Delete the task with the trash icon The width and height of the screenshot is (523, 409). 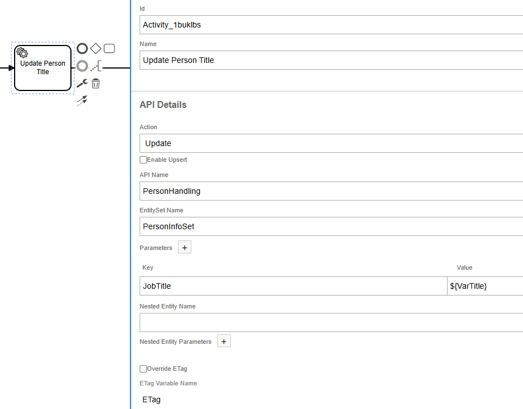click(x=96, y=84)
